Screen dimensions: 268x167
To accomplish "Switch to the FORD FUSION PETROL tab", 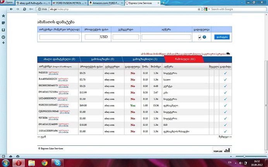I will click(70, 3).
